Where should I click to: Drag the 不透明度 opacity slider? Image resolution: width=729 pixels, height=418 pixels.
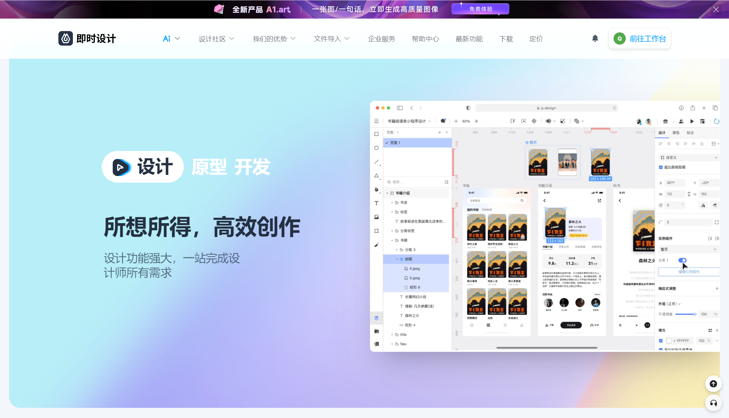695,314
